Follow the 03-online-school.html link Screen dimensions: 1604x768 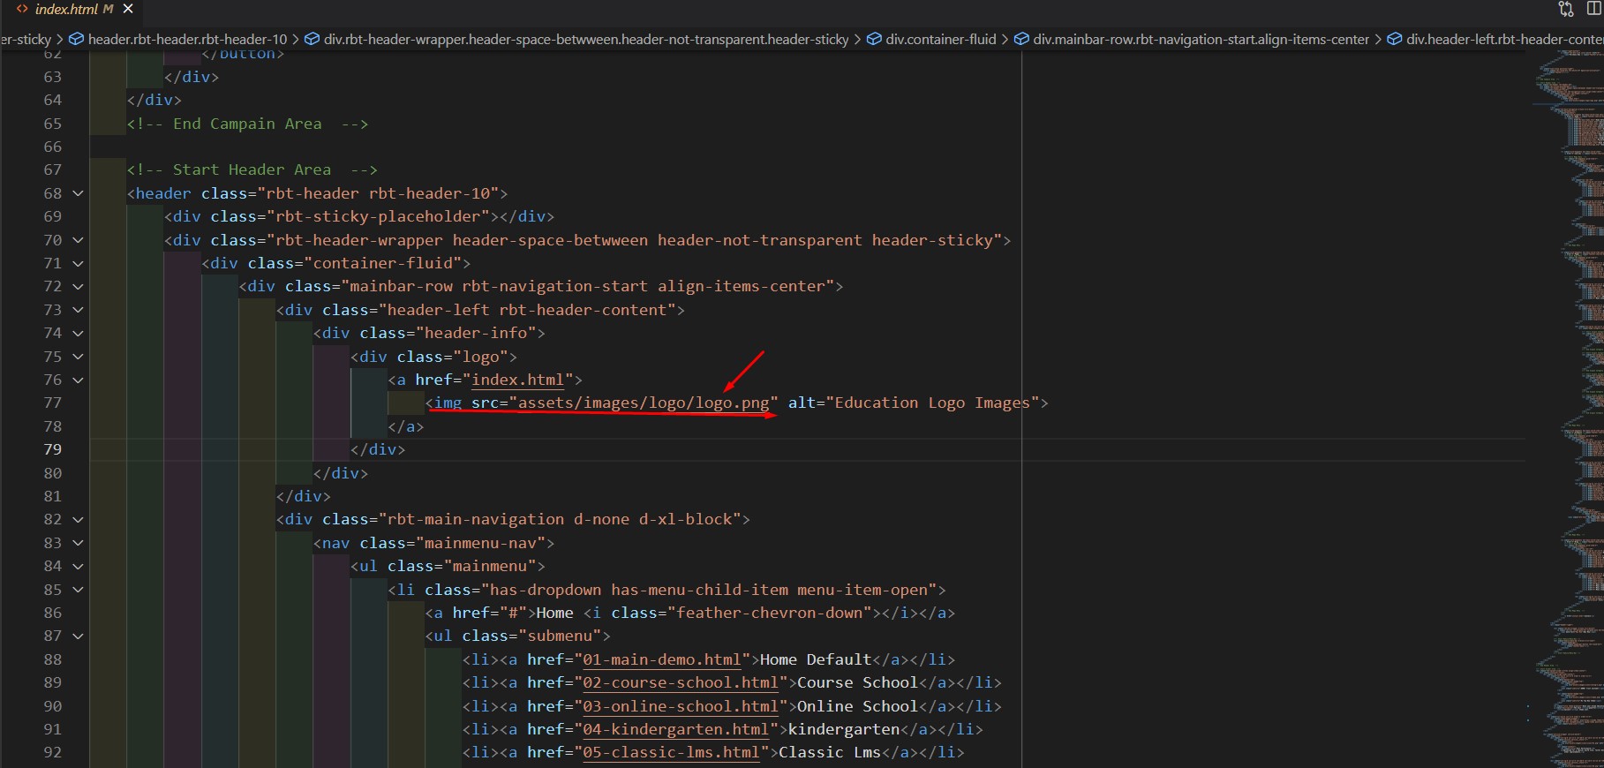[681, 706]
